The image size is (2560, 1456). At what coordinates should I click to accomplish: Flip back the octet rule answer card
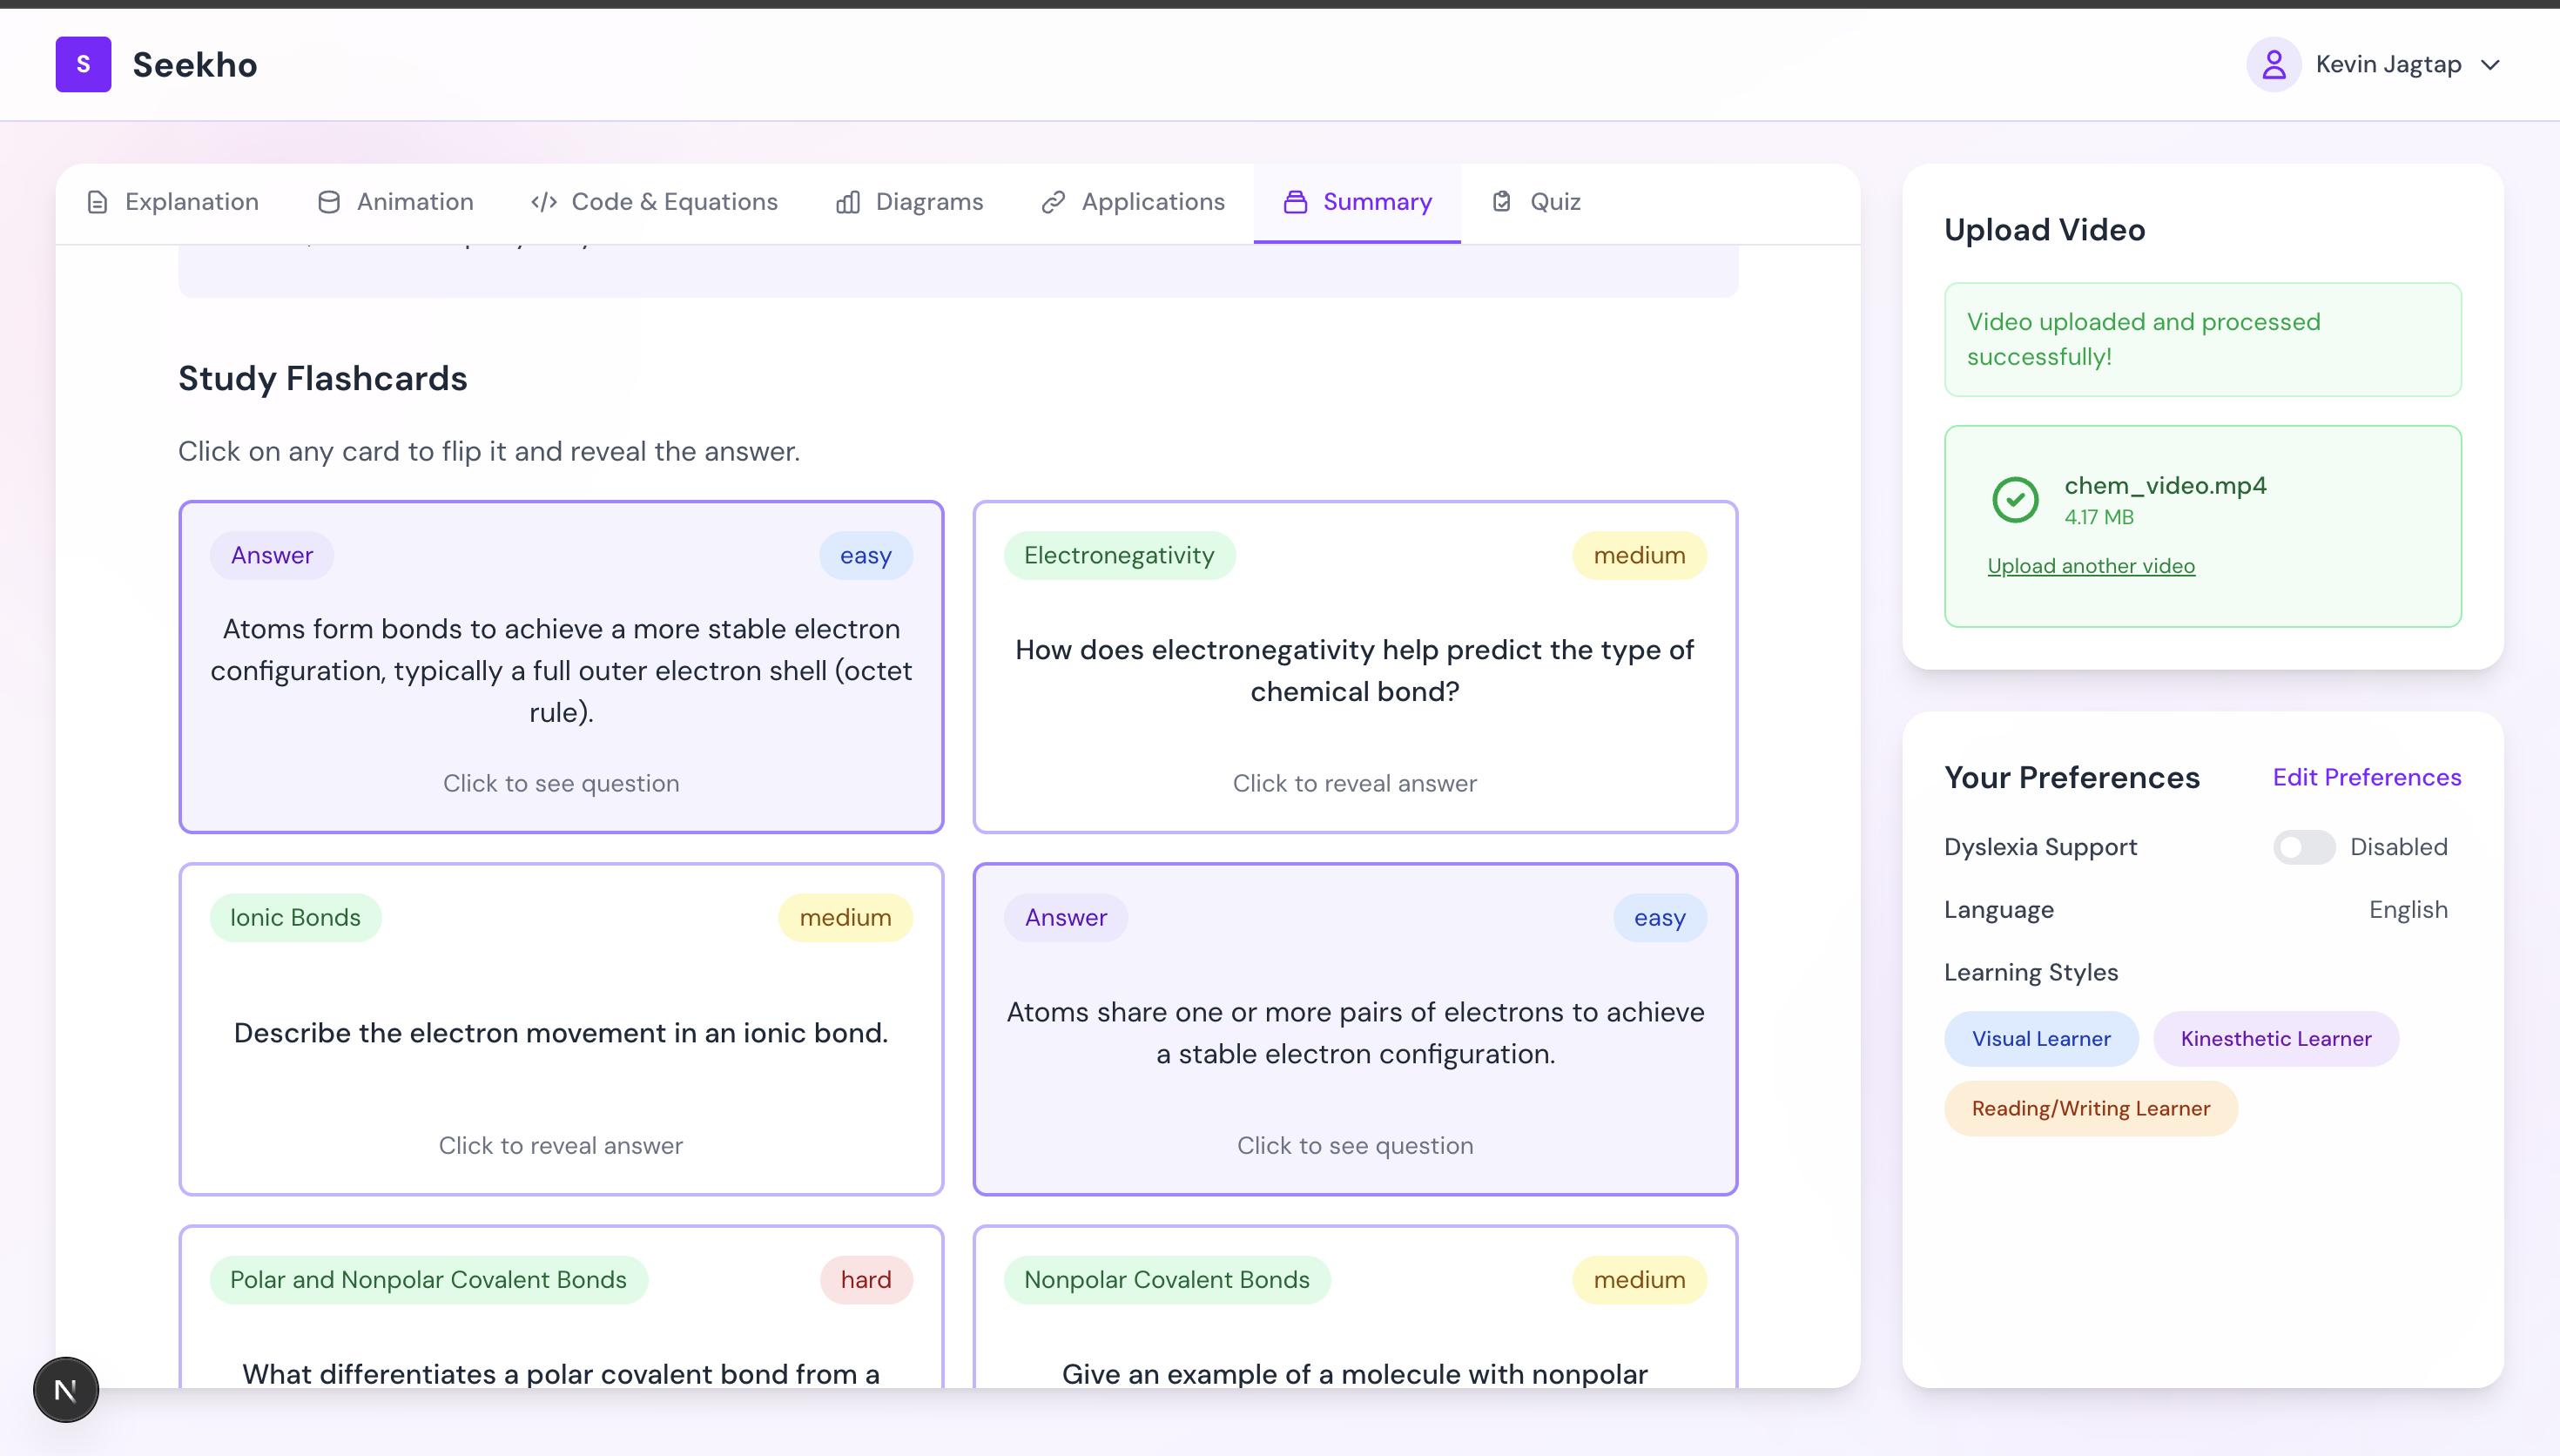pyautogui.click(x=561, y=668)
